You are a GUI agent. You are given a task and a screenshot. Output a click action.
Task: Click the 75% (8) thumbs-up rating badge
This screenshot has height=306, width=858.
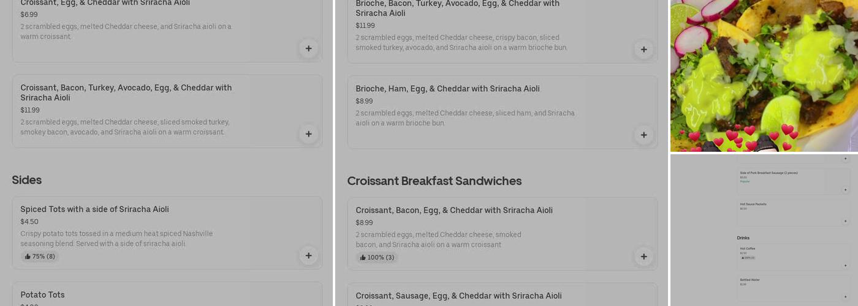[40, 257]
